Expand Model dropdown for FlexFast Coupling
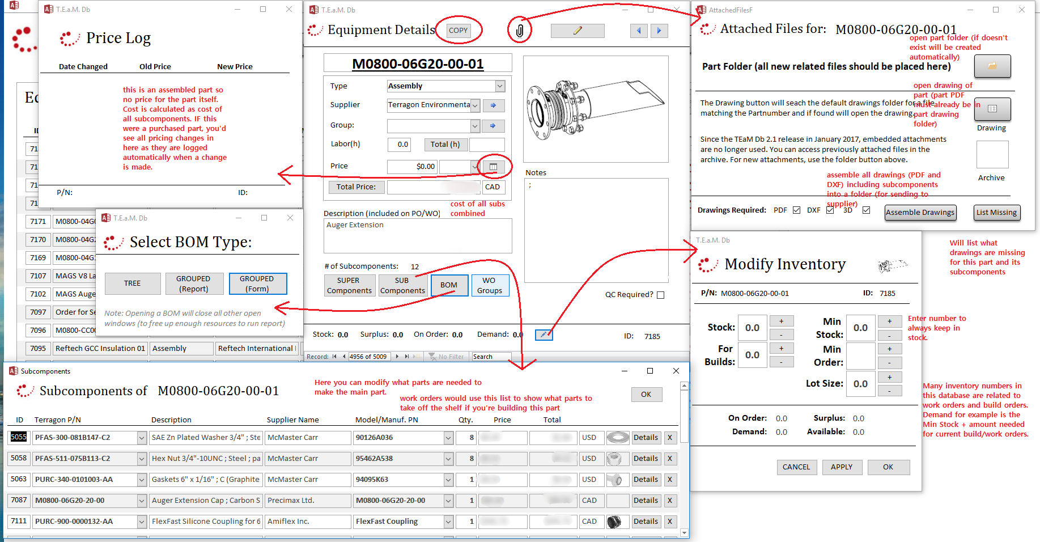Image resolution: width=1040 pixels, height=542 pixels. tap(448, 522)
